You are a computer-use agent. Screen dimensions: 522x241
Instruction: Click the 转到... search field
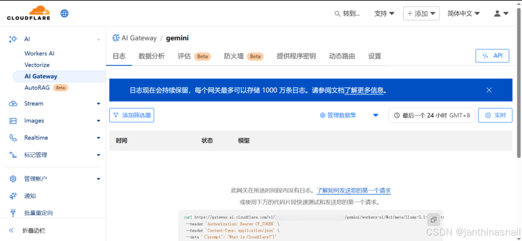pos(347,14)
